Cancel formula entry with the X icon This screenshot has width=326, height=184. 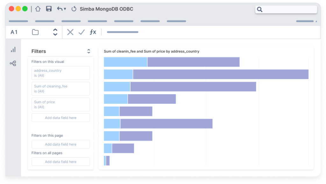click(x=70, y=32)
